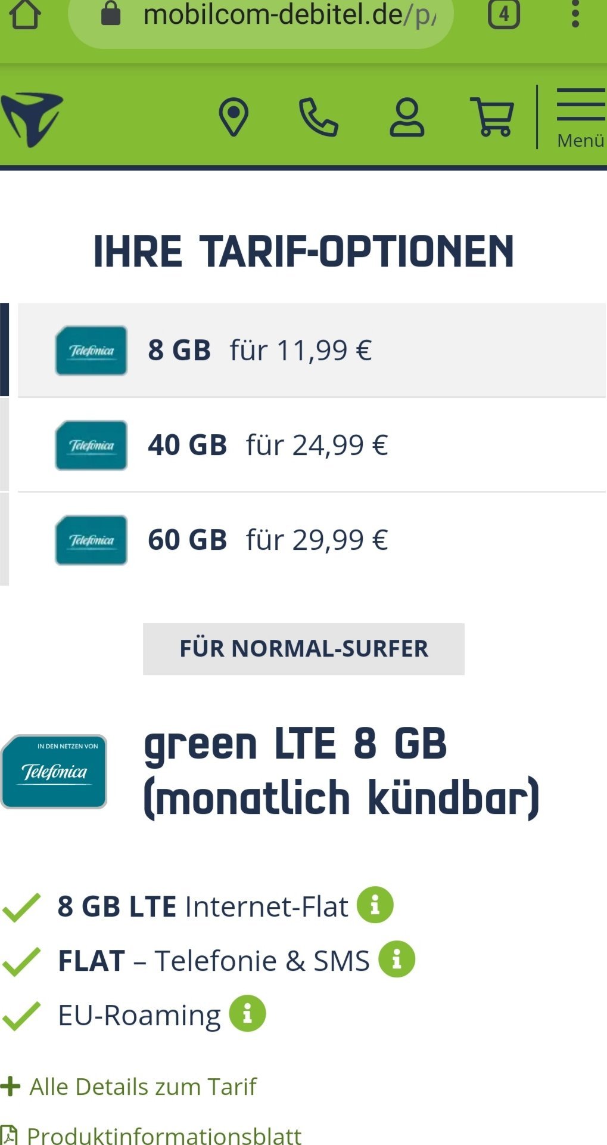Image resolution: width=607 pixels, height=1145 pixels.
Task: Show info for EU-Roaming
Action: click(x=247, y=1013)
